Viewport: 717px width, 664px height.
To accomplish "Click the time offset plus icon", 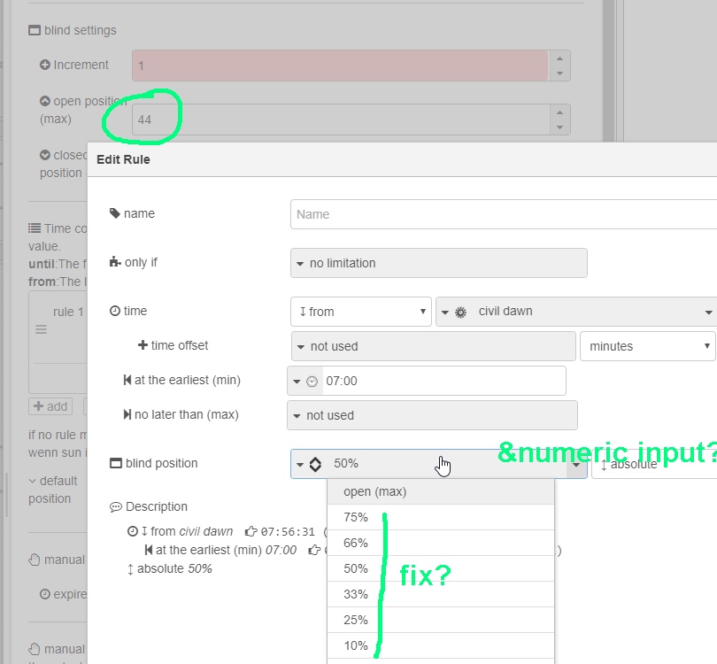I will [143, 345].
